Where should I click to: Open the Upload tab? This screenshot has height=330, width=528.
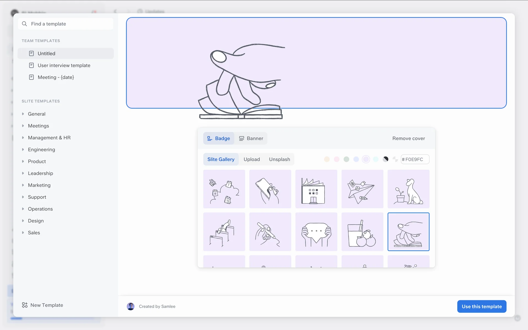coord(251,159)
